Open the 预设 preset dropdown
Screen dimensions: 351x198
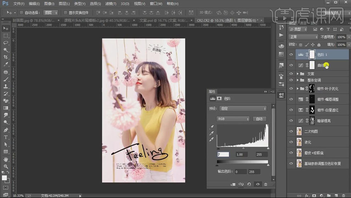coord(243,109)
